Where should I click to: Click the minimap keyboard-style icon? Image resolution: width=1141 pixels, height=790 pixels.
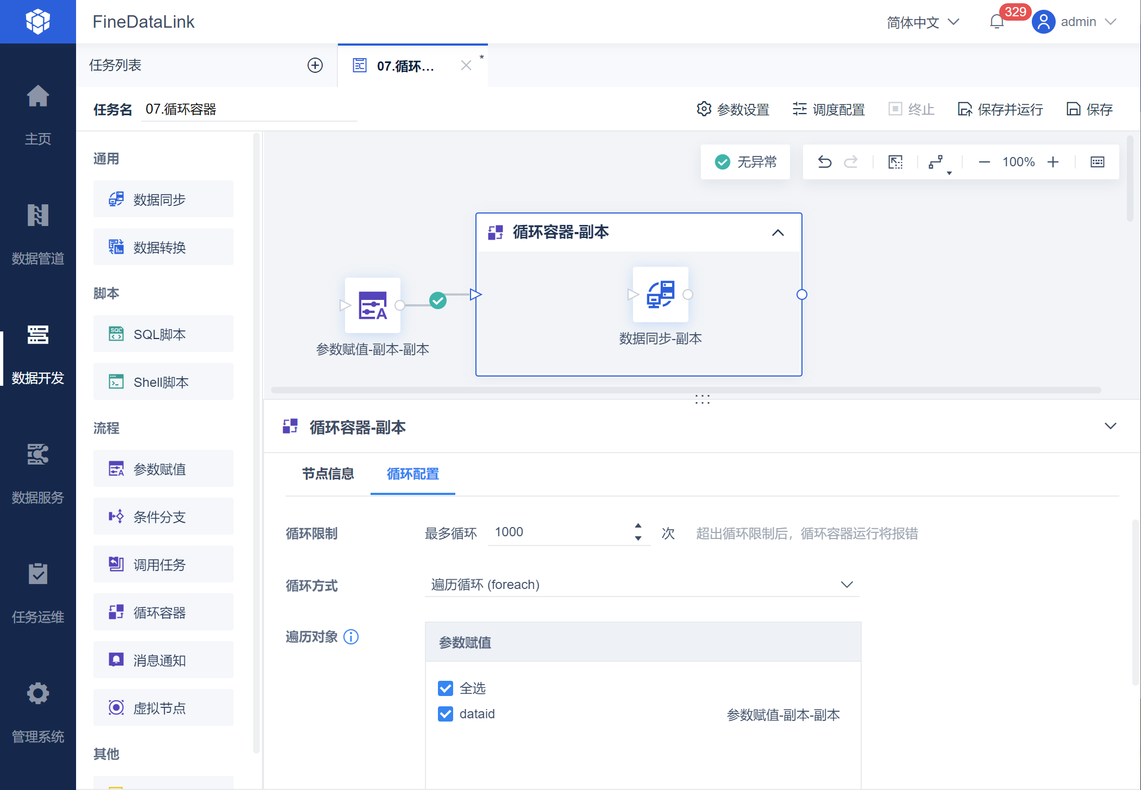1097,162
